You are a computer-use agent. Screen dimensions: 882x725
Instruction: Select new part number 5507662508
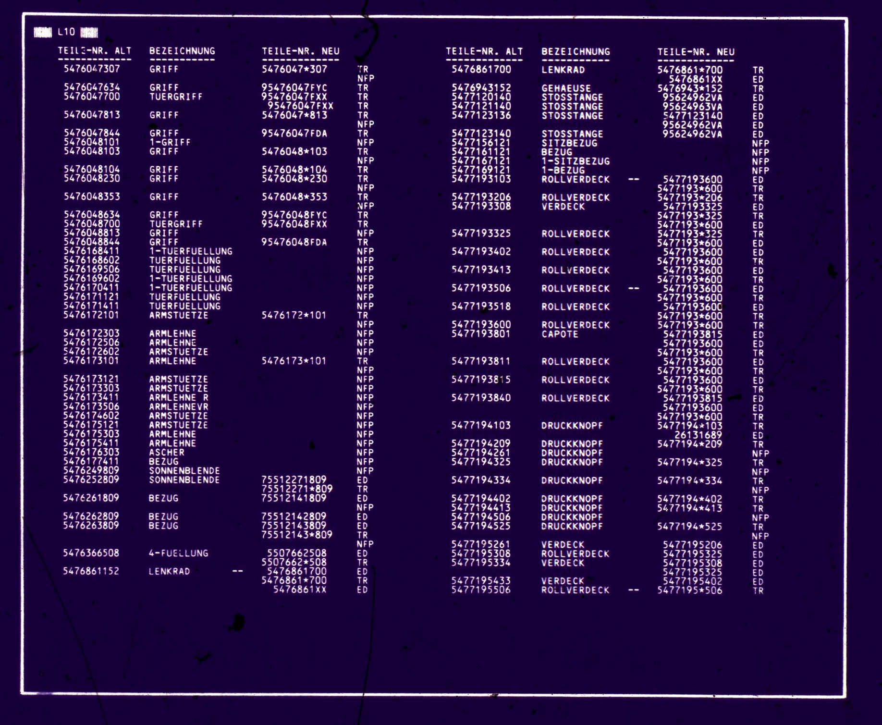[297, 553]
